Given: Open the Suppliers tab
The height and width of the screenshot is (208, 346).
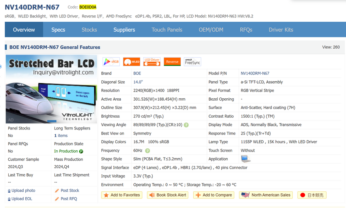Looking at the screenshot, I should coord(124,30).
